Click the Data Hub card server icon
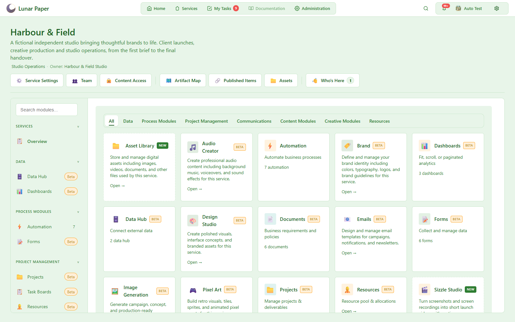The width and height of the screenshot is (515, 322). coord(116,219)
